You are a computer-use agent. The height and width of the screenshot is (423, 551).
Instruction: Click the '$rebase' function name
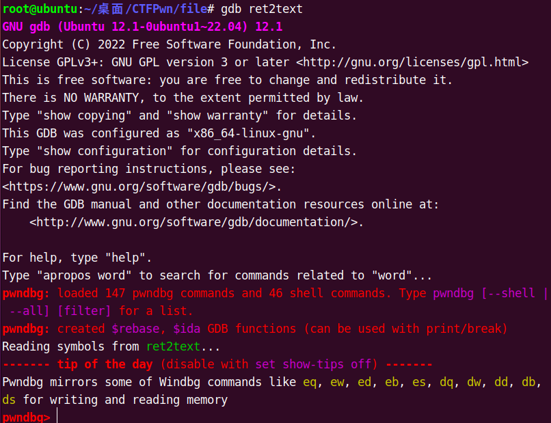tap(135, 329)
